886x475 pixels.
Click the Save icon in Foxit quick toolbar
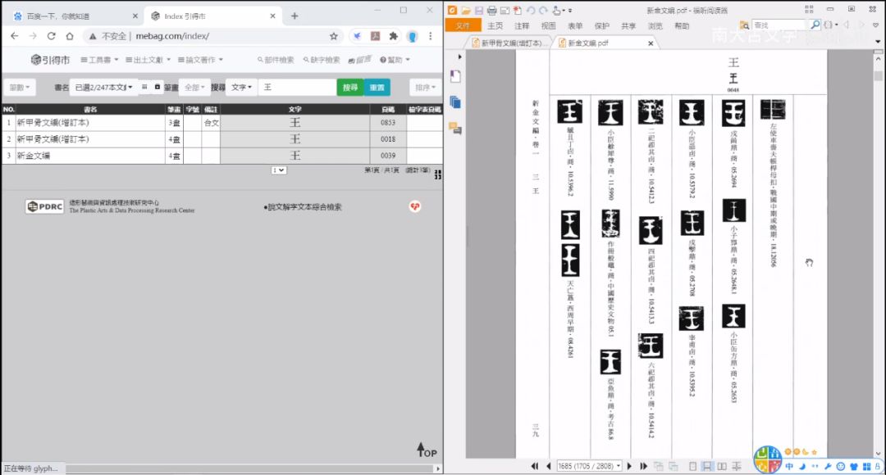pyautogui.click(x=479, y=10)
